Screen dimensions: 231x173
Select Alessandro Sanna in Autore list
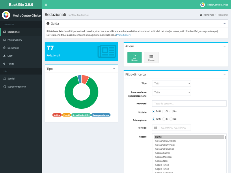(x=189, y=149)
